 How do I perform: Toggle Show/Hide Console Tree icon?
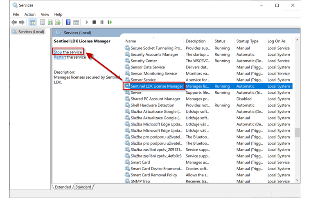click(x=32, y=22)
